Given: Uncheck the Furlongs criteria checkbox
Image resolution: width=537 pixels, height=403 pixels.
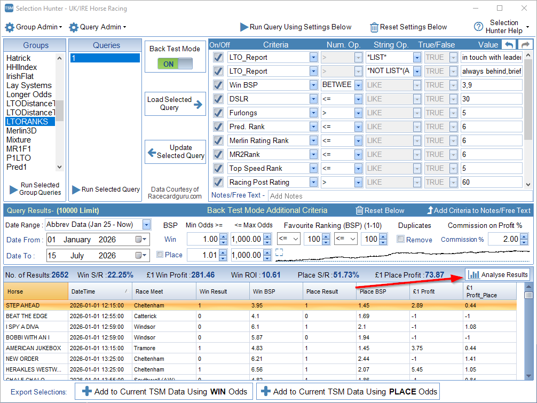Looking at the screenshot, I should tap(218, 113).
